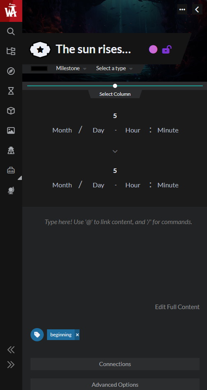Click the start date year 5

(x=115, y=116)
